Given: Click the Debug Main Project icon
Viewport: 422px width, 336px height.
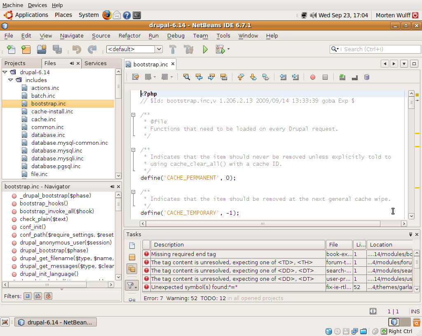Looking at the screenshot, I should [220, 49].
